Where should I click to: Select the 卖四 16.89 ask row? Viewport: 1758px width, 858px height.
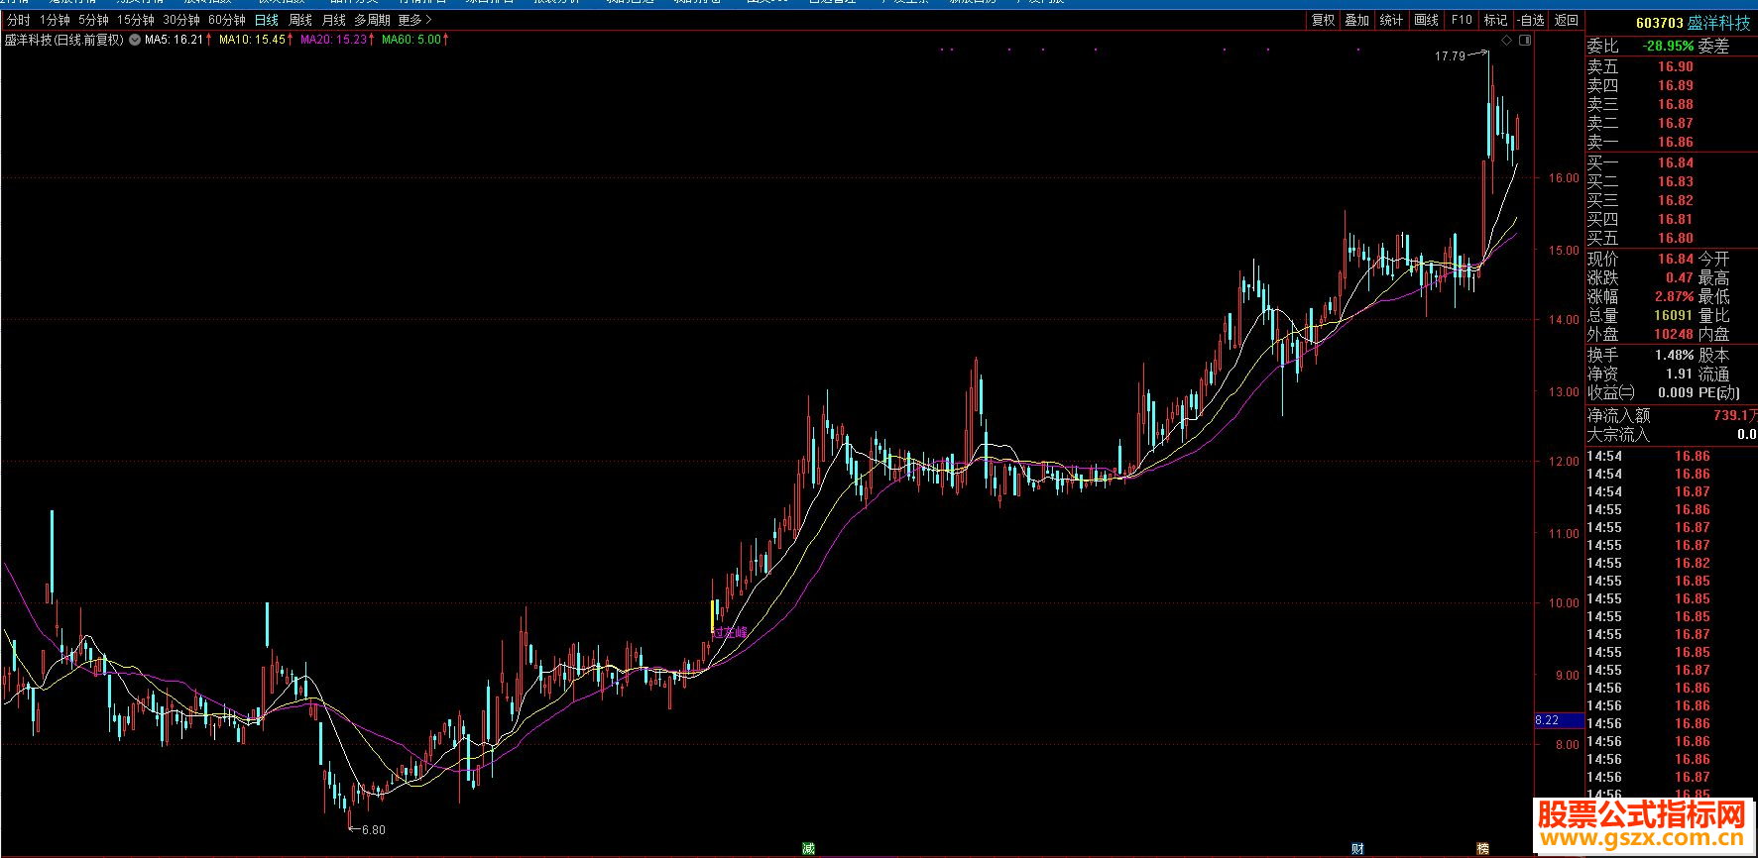coord(1672,85)
